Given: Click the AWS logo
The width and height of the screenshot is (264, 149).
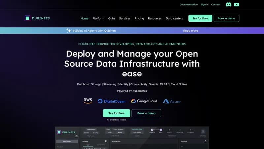Looking at the screenshot, I should coord(88,101).
